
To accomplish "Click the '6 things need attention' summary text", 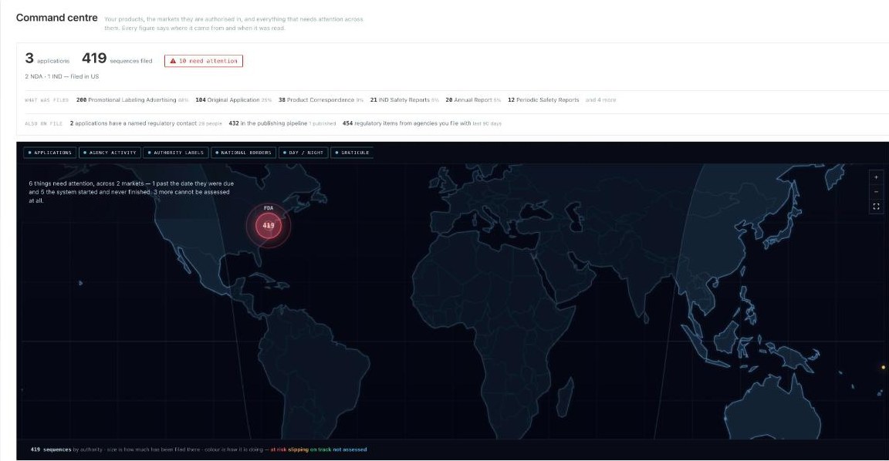I will coord(131,192).
